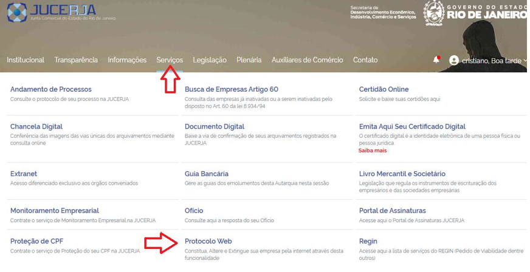Image resolution: width=530 pixels, height=272 pixels.
Task: Click 'Constitua, Altere e Extingue sua empresa' description
Action: [x=264, y=254]
